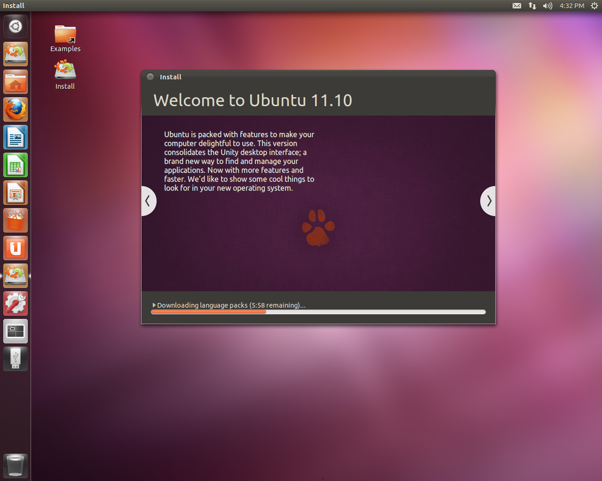Focus the running Install launcher icon
This screenshot has width=602, height=481.
click(16, 276)
